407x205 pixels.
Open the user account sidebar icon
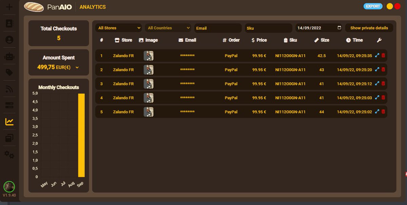pyautogui.click(x=9, y=40)
